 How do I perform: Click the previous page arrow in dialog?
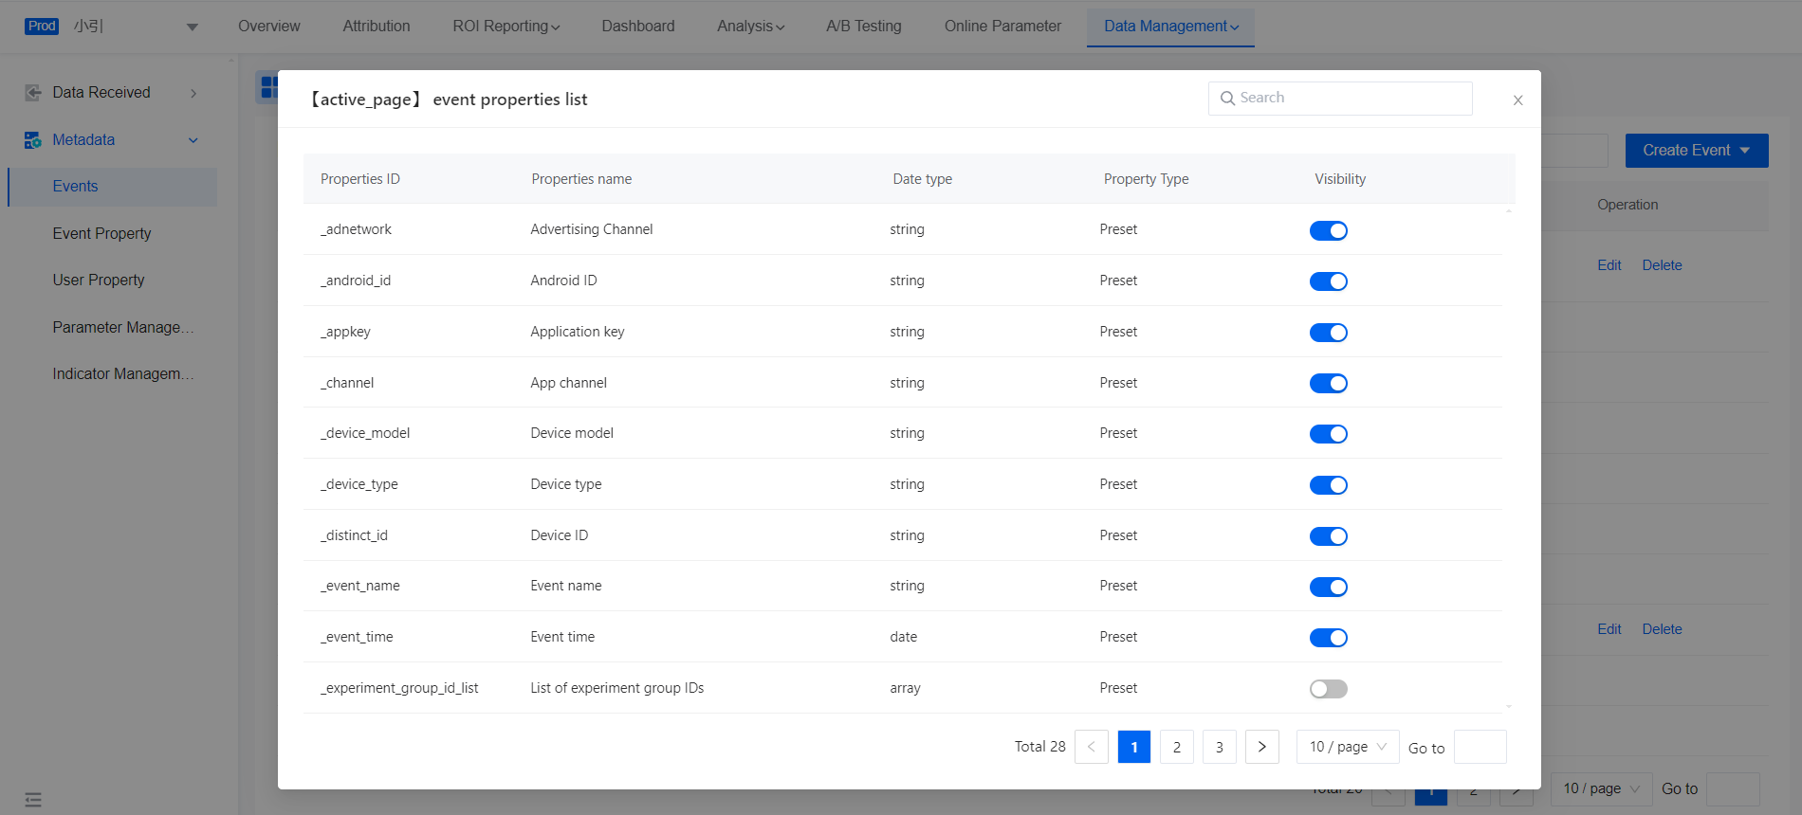pyautogui.click(x=1091, y=747)
